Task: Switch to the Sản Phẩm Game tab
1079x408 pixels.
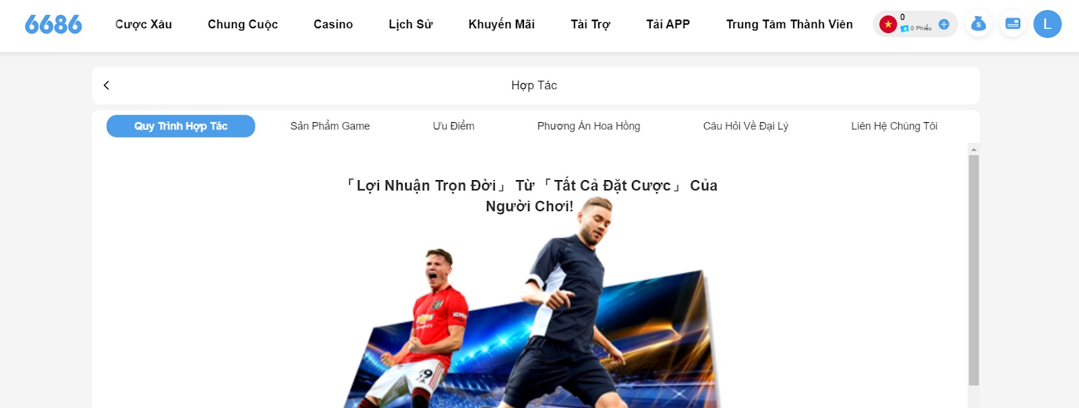Action: click(x=330, y=126)
